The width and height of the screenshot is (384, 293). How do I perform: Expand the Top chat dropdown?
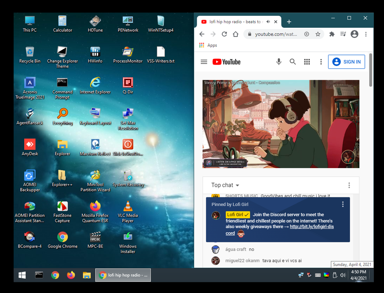click(225, 185)
